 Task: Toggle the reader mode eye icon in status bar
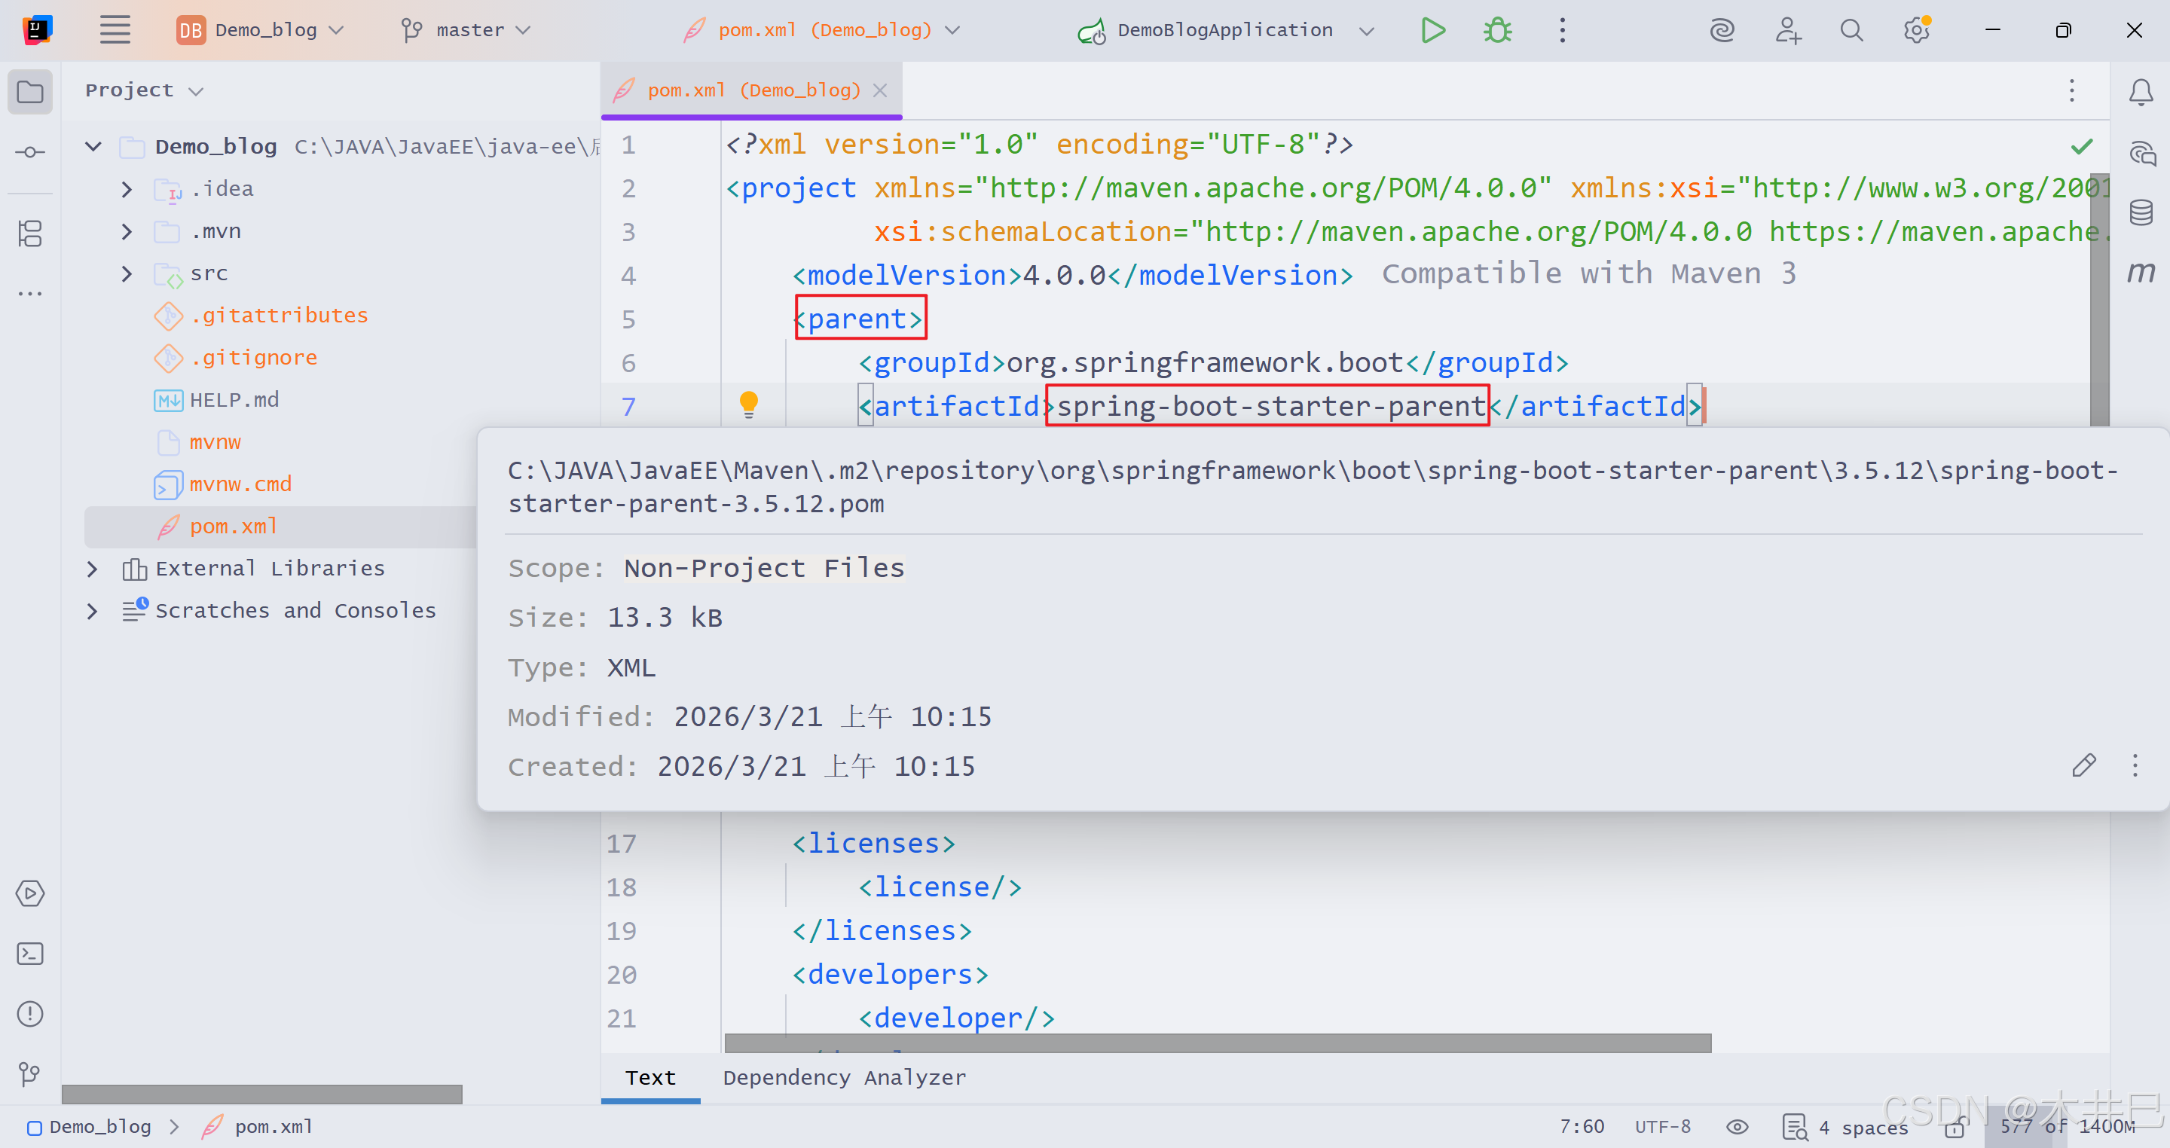[1737, 1127]
